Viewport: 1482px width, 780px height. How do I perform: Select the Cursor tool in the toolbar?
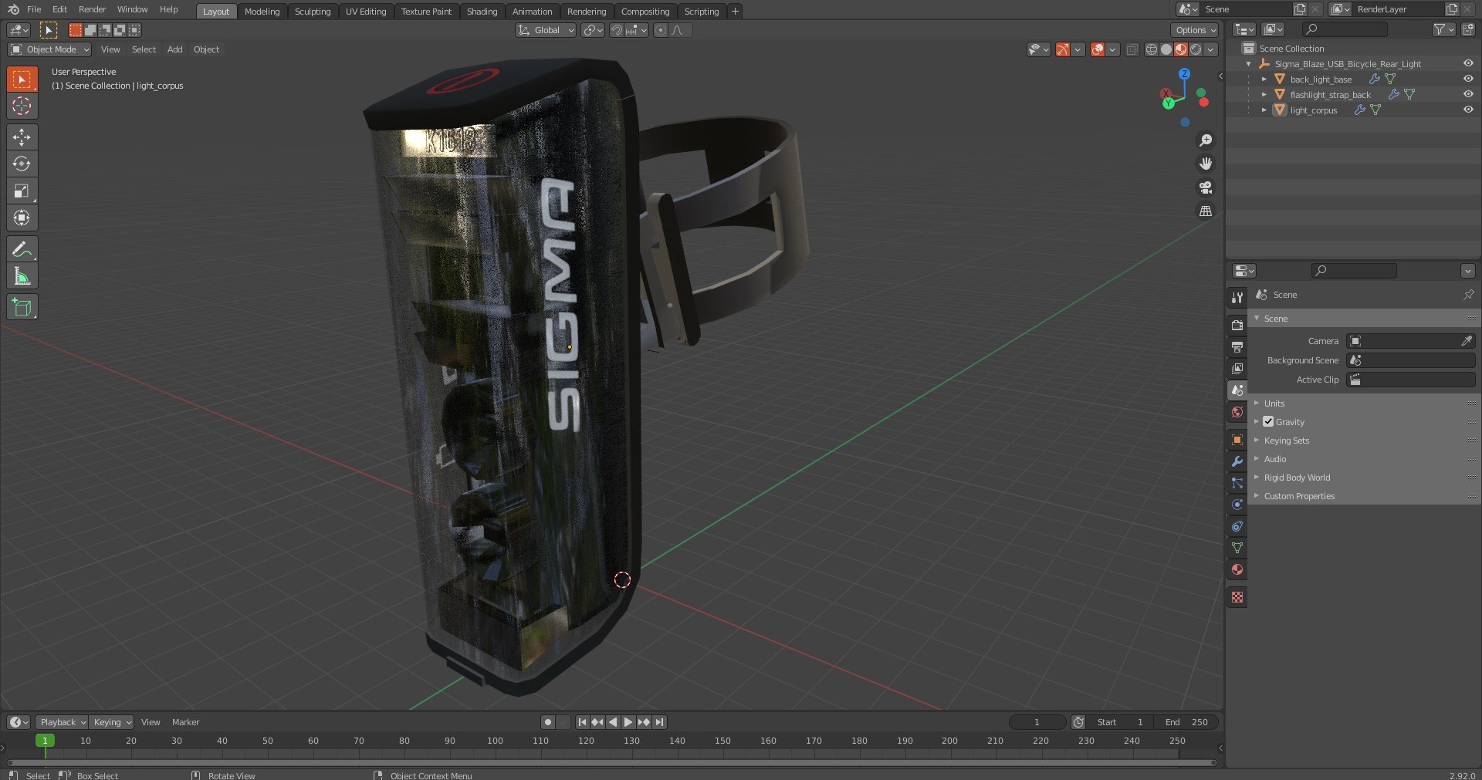(x=22, y=106)
